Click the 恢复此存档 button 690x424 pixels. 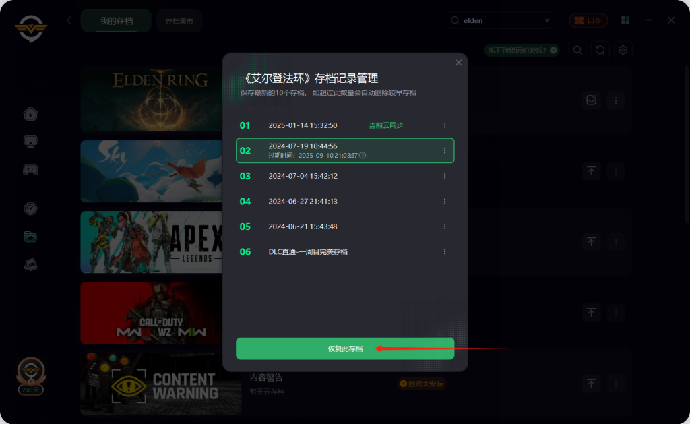click(x=345, y=349)
